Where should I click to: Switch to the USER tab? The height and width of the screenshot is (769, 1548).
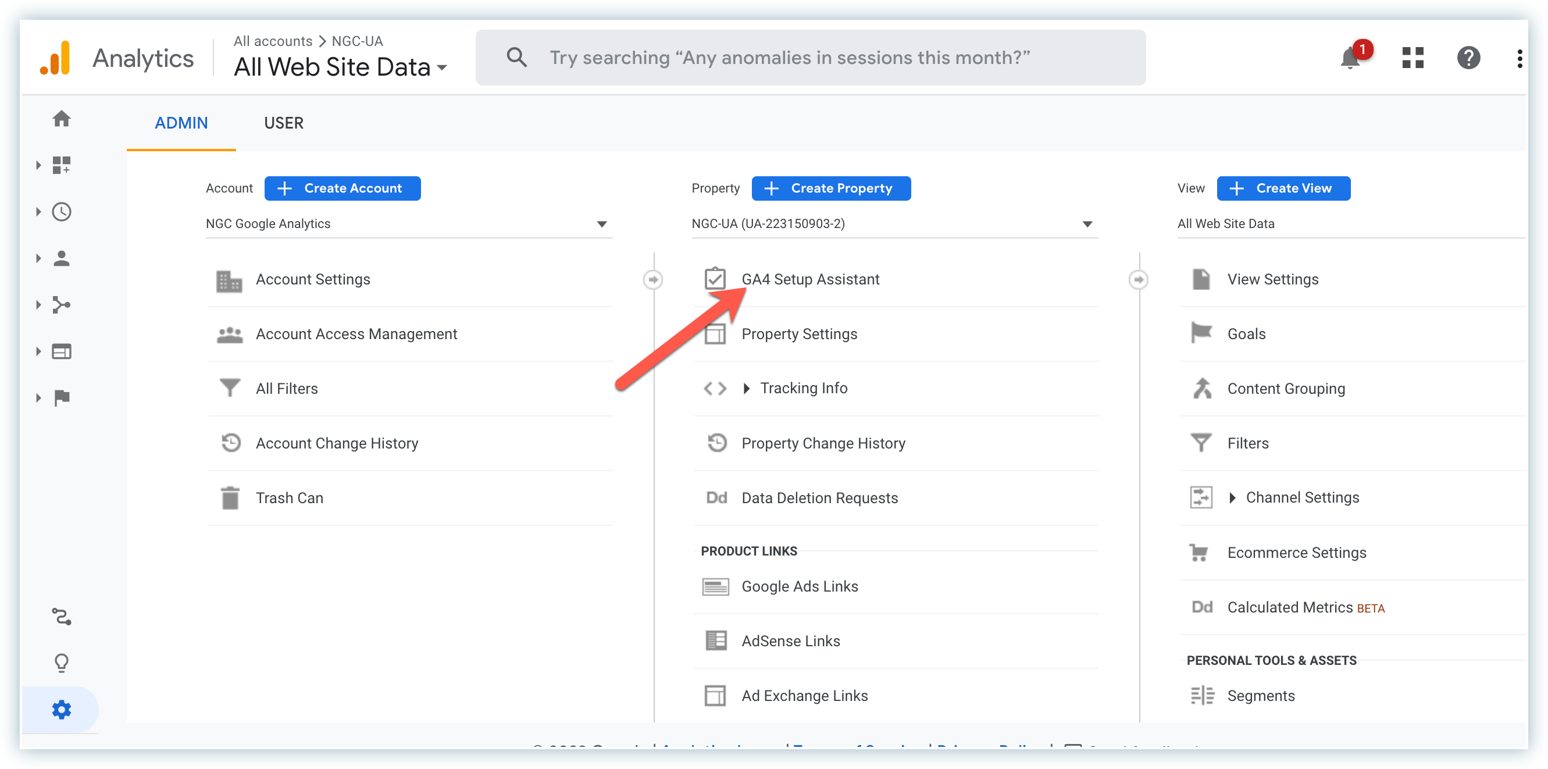[x=284, y=123]
